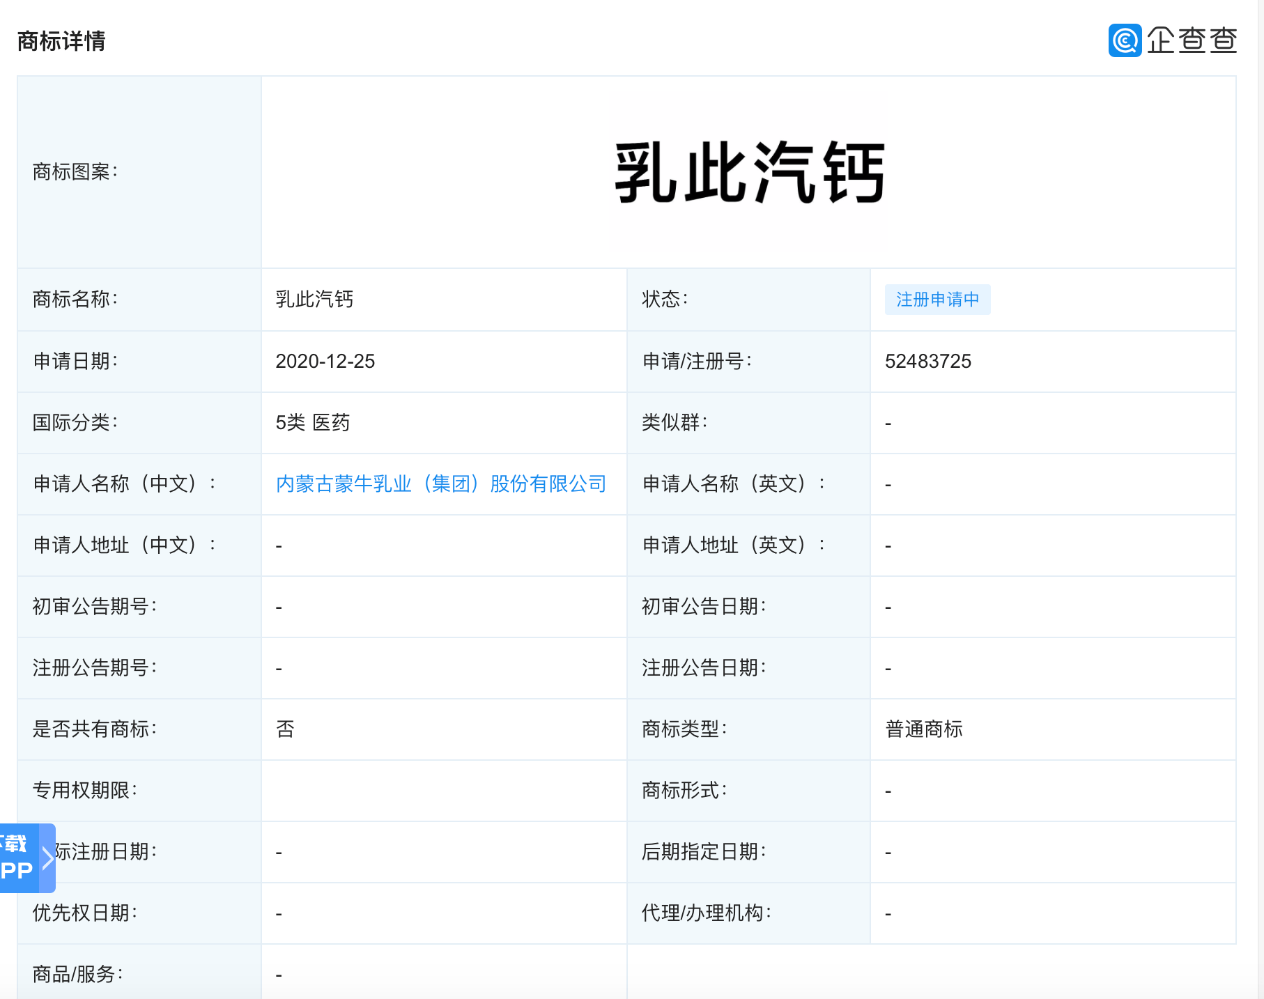Image resolution: width=1264 pixels, height=999 pixels.
Task: Select the application date 2020-12-25
Action: [x=325, y=361]
